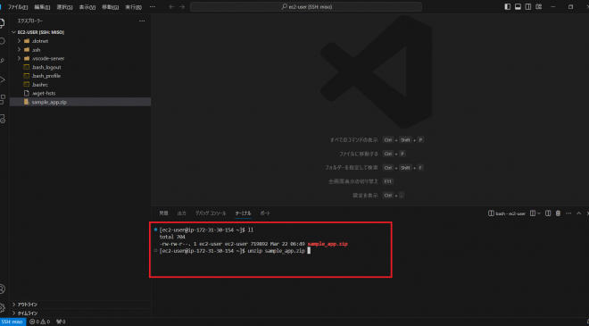Switch to the ターミナル tab
Image resolution: width=589 pixels, height=326 pixels.
[x=243, y=213]
